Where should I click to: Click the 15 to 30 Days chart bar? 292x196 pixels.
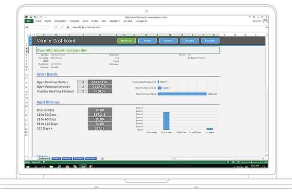[166, 121]
